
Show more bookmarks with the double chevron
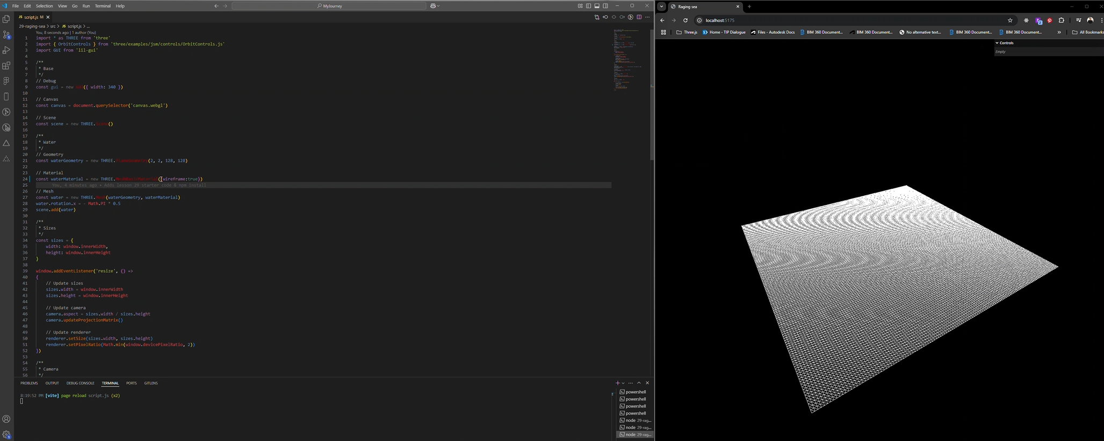pos(1059,32)
